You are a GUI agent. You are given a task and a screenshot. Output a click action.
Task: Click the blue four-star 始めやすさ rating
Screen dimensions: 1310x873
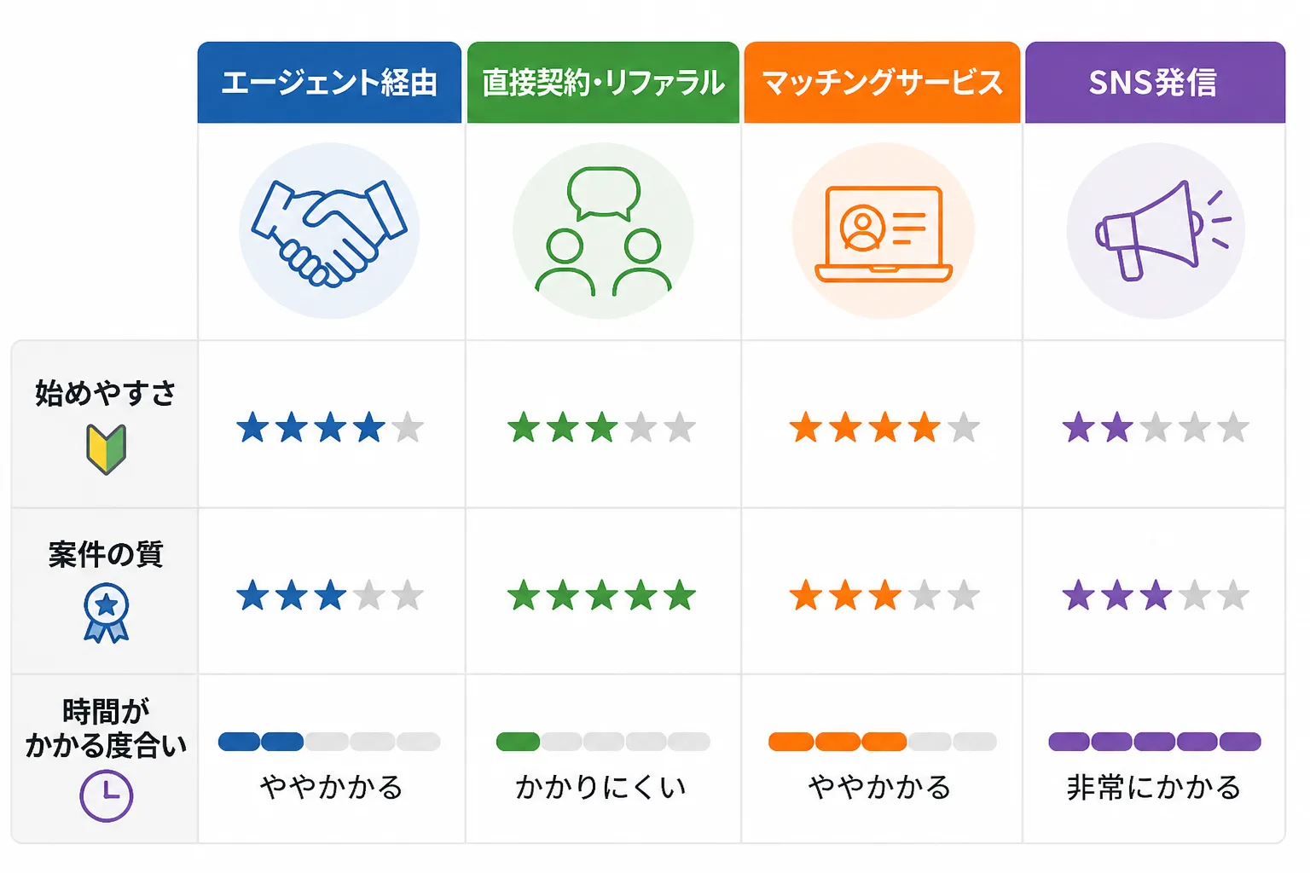point(330,427)
